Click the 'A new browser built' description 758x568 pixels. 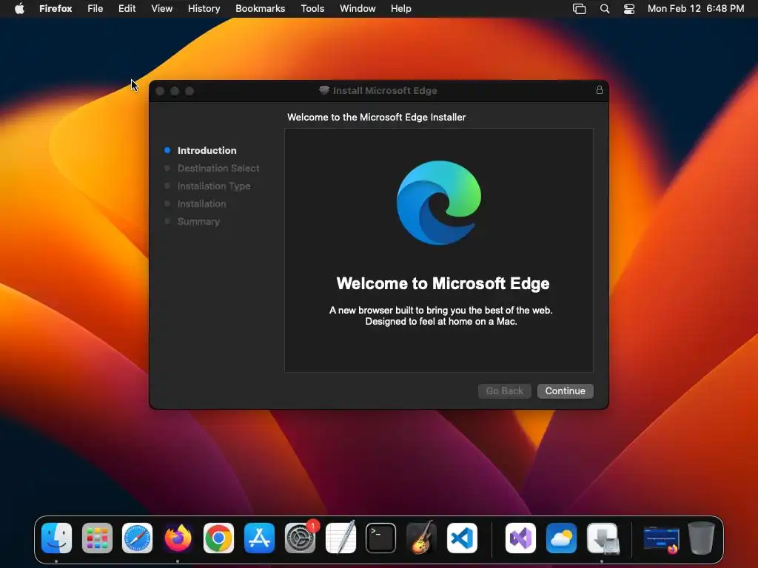coord(441,316)
